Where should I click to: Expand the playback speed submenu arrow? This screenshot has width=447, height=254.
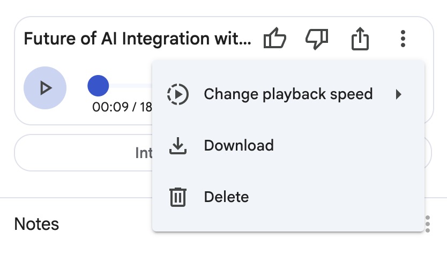point(398,95)
